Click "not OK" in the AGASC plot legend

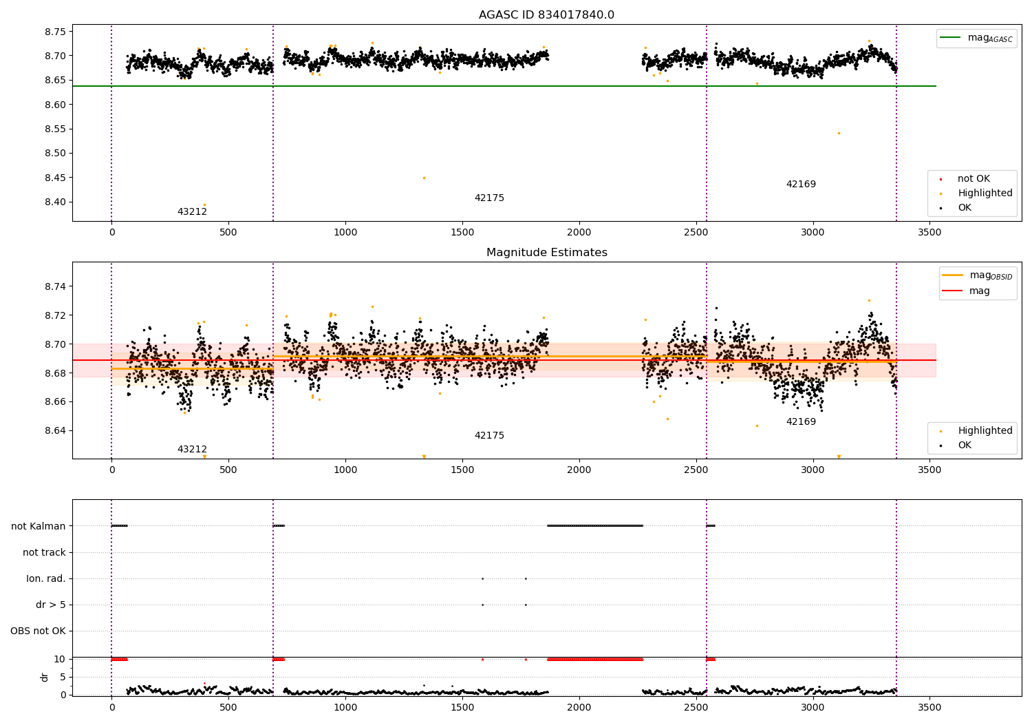pos(973,179)
